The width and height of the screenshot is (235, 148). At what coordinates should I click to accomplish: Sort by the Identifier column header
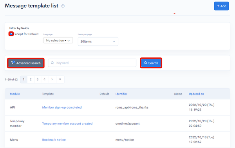121,94
